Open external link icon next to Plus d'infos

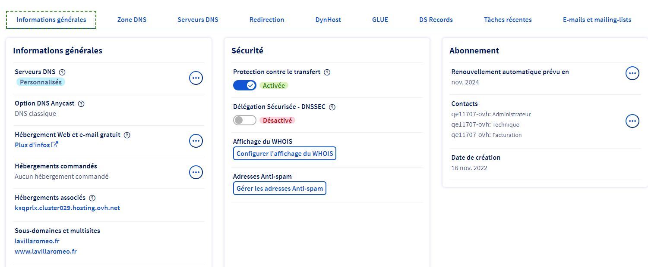55,145
